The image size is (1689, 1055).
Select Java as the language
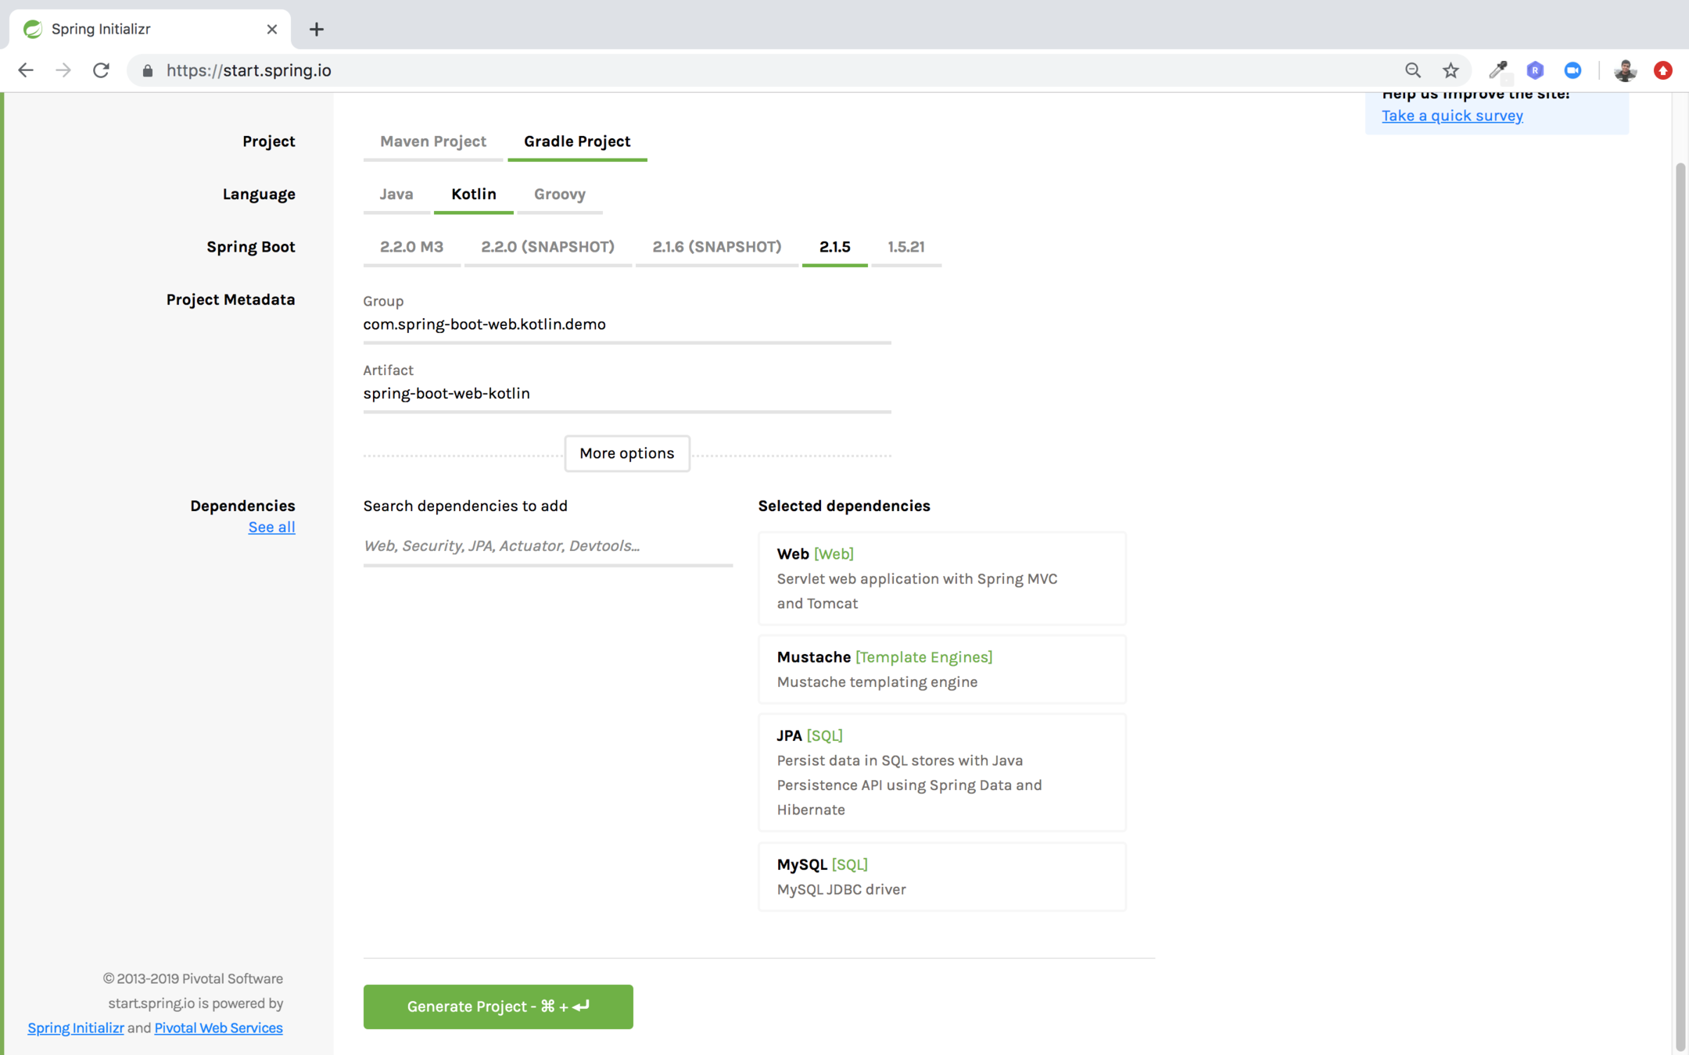click(396, 194)
